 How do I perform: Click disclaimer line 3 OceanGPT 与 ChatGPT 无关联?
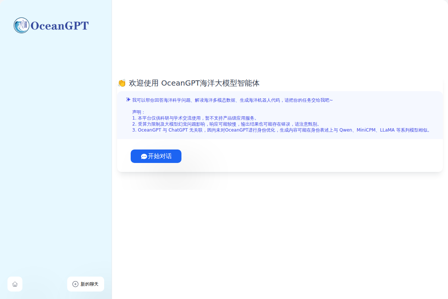tap(282, 130)
